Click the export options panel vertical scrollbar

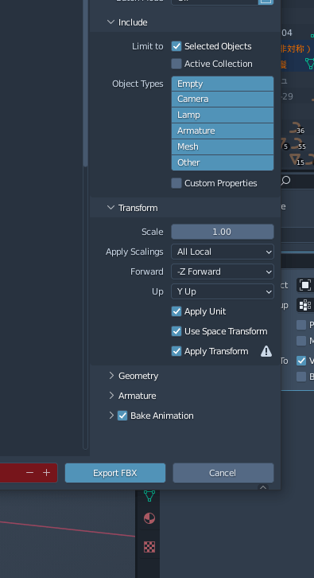[x=85, y=83]
